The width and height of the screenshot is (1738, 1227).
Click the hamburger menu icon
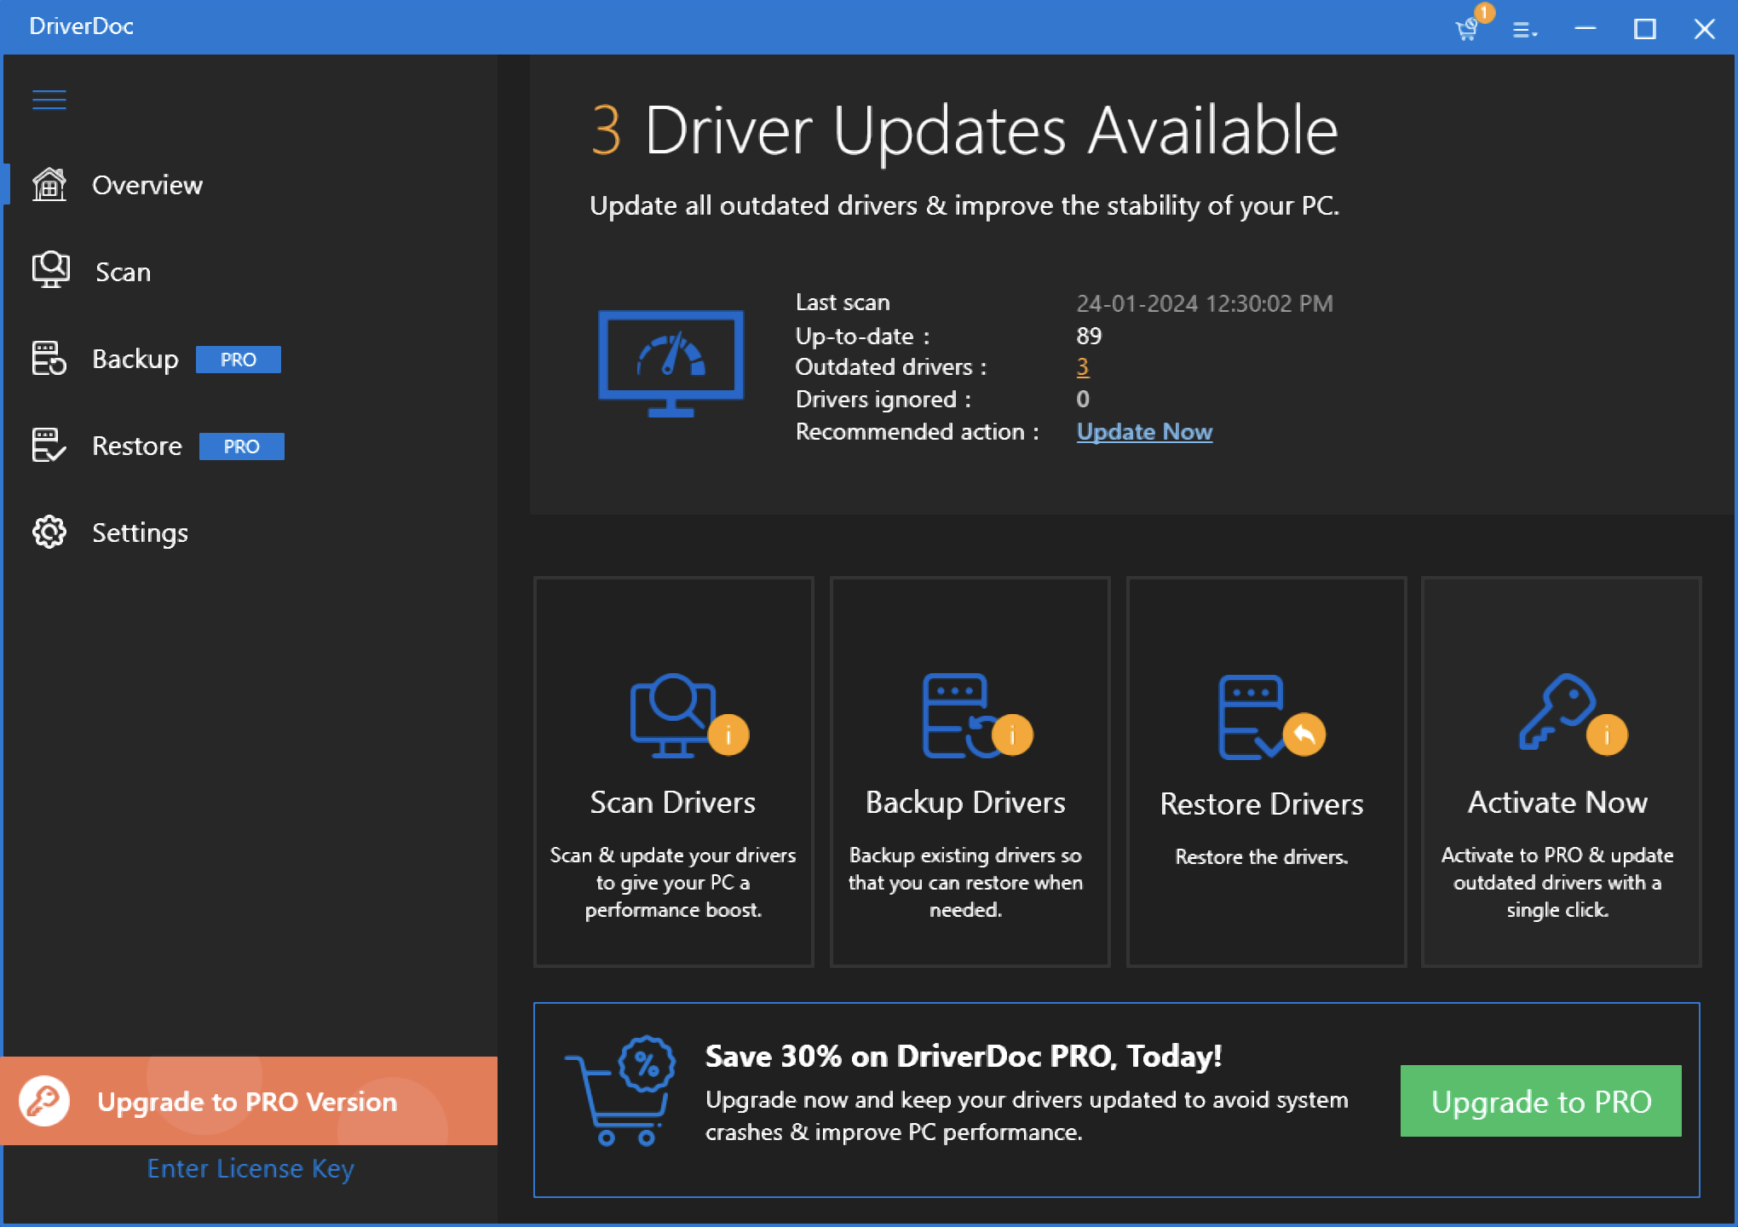pos(49,100)
